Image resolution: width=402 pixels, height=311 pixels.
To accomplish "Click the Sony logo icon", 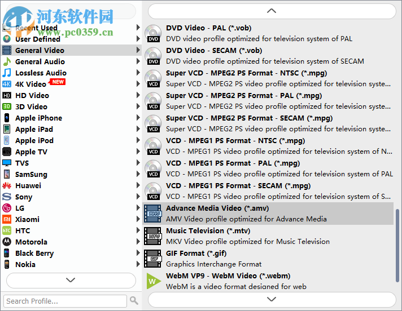I will 7,197.
